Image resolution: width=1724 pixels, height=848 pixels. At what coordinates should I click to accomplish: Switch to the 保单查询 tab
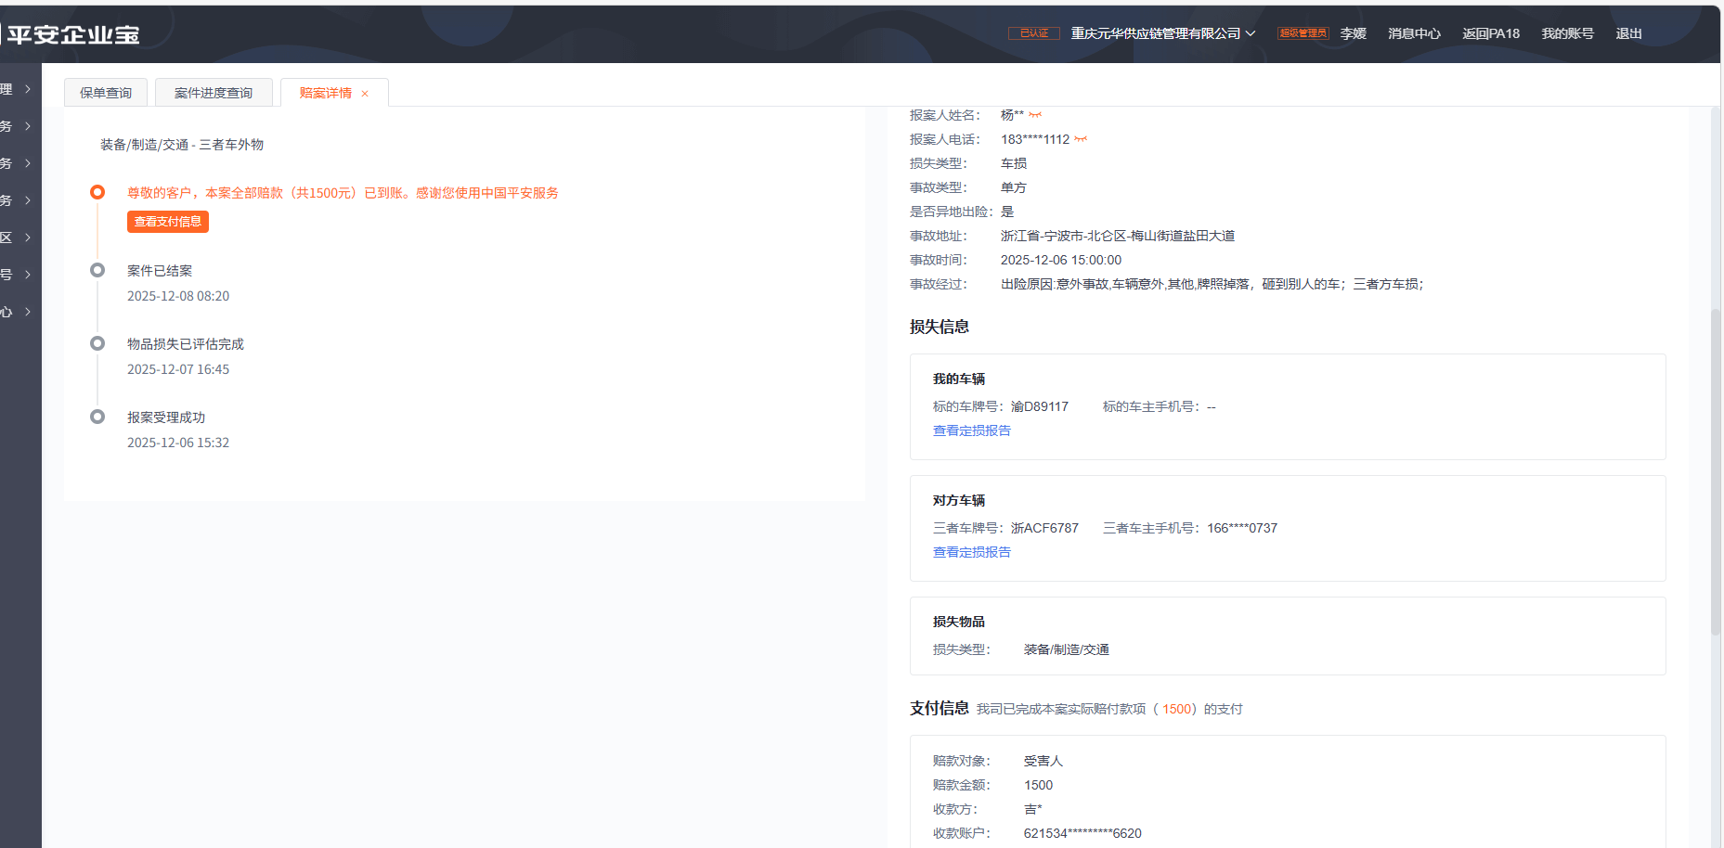pos(106,93)
